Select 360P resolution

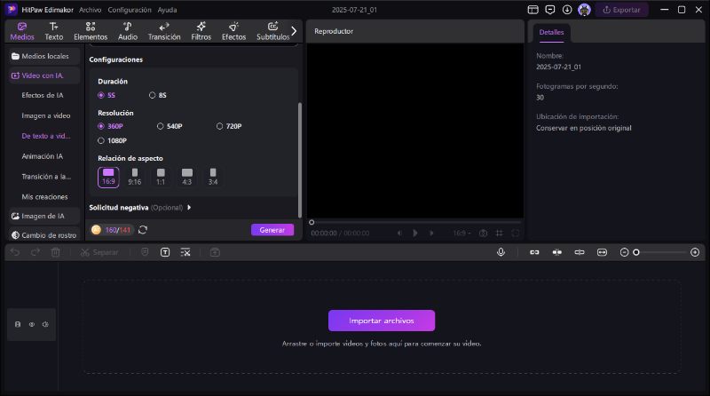pos(101,126)
